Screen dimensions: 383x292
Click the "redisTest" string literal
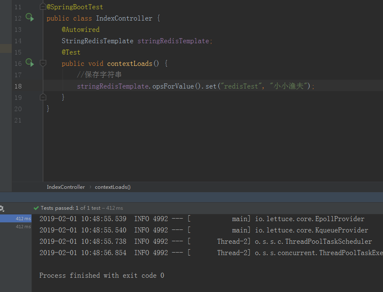coord(241,86)
